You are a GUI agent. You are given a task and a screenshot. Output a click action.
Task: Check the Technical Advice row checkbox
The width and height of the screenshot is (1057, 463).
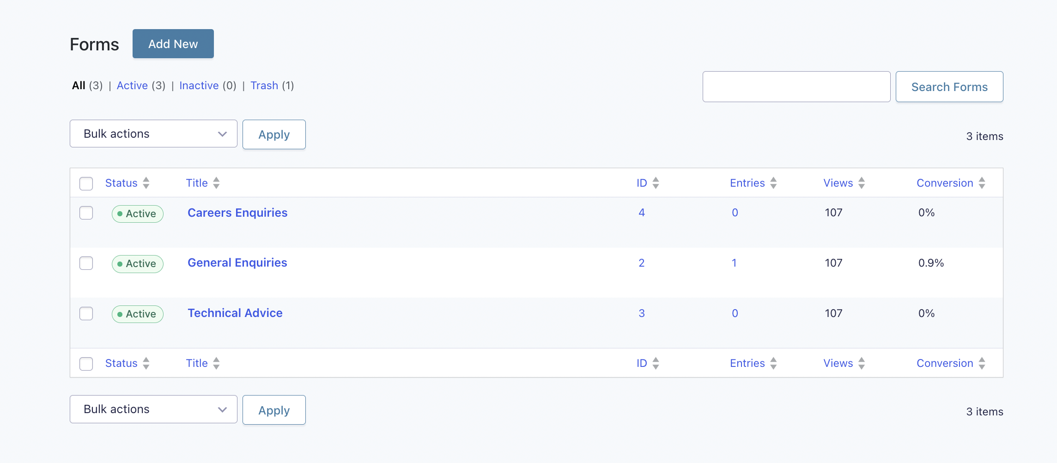tap(86, 313)
